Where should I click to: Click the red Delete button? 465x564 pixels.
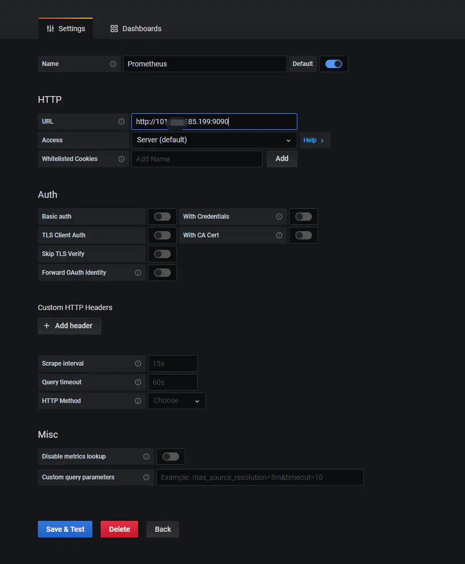pos(119,530)
